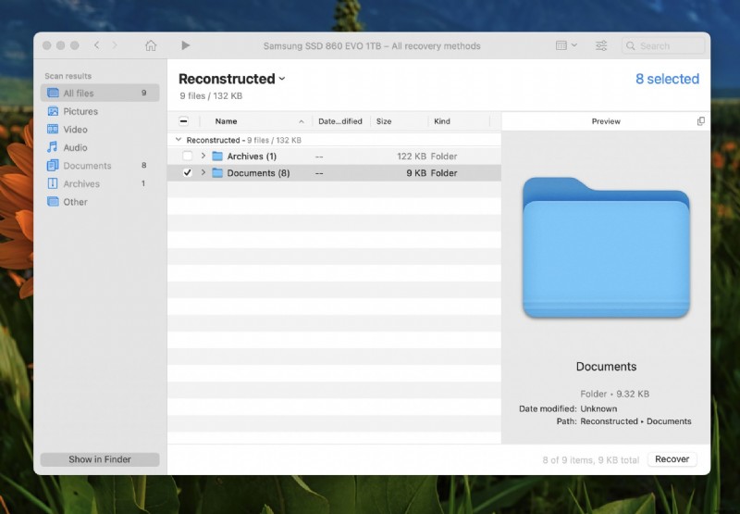Open the view mode dropdown
740x514 pixels.
tap(566, 45)
